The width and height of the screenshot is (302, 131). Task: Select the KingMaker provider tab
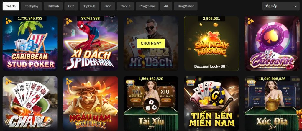pyautogui.click(x=186, y=6)
